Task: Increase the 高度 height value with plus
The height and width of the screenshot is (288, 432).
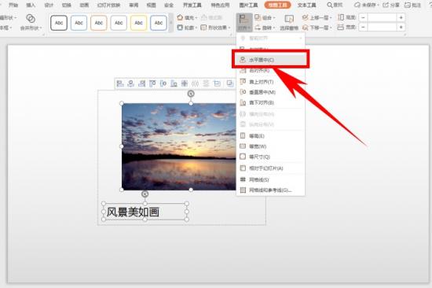Action: pyautogui.click(x=401, y=17)
